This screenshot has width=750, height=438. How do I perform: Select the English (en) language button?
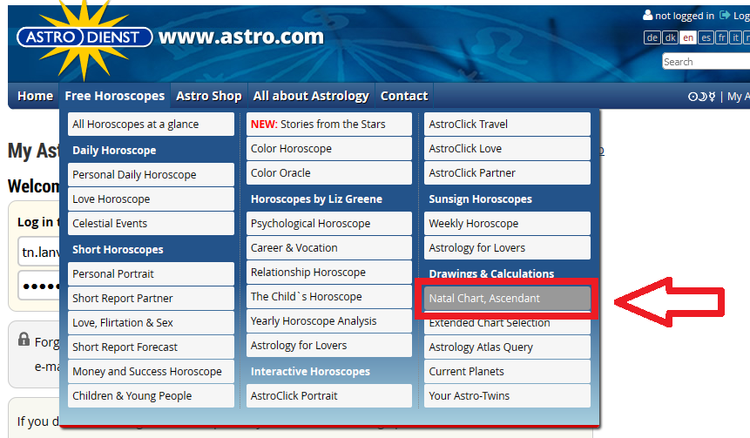point(688,37)
